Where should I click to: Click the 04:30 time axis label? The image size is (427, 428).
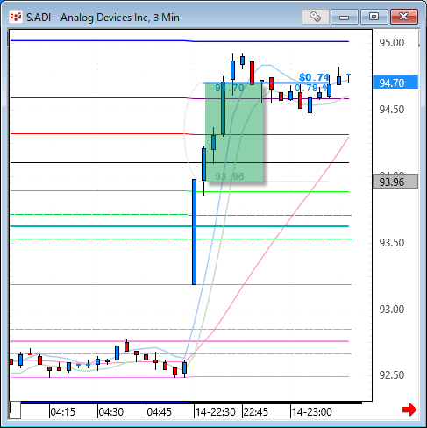point(110,412)
